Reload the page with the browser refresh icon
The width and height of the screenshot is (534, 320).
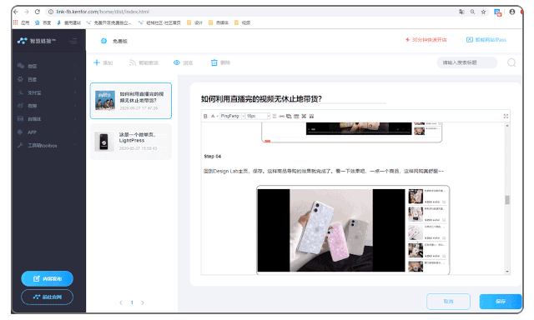(x=38, y=12)
